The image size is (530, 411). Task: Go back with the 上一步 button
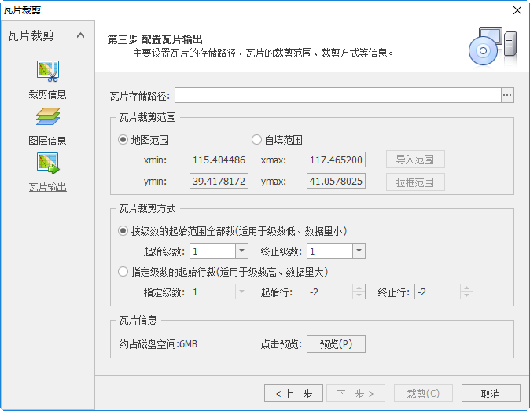(293, 394)
